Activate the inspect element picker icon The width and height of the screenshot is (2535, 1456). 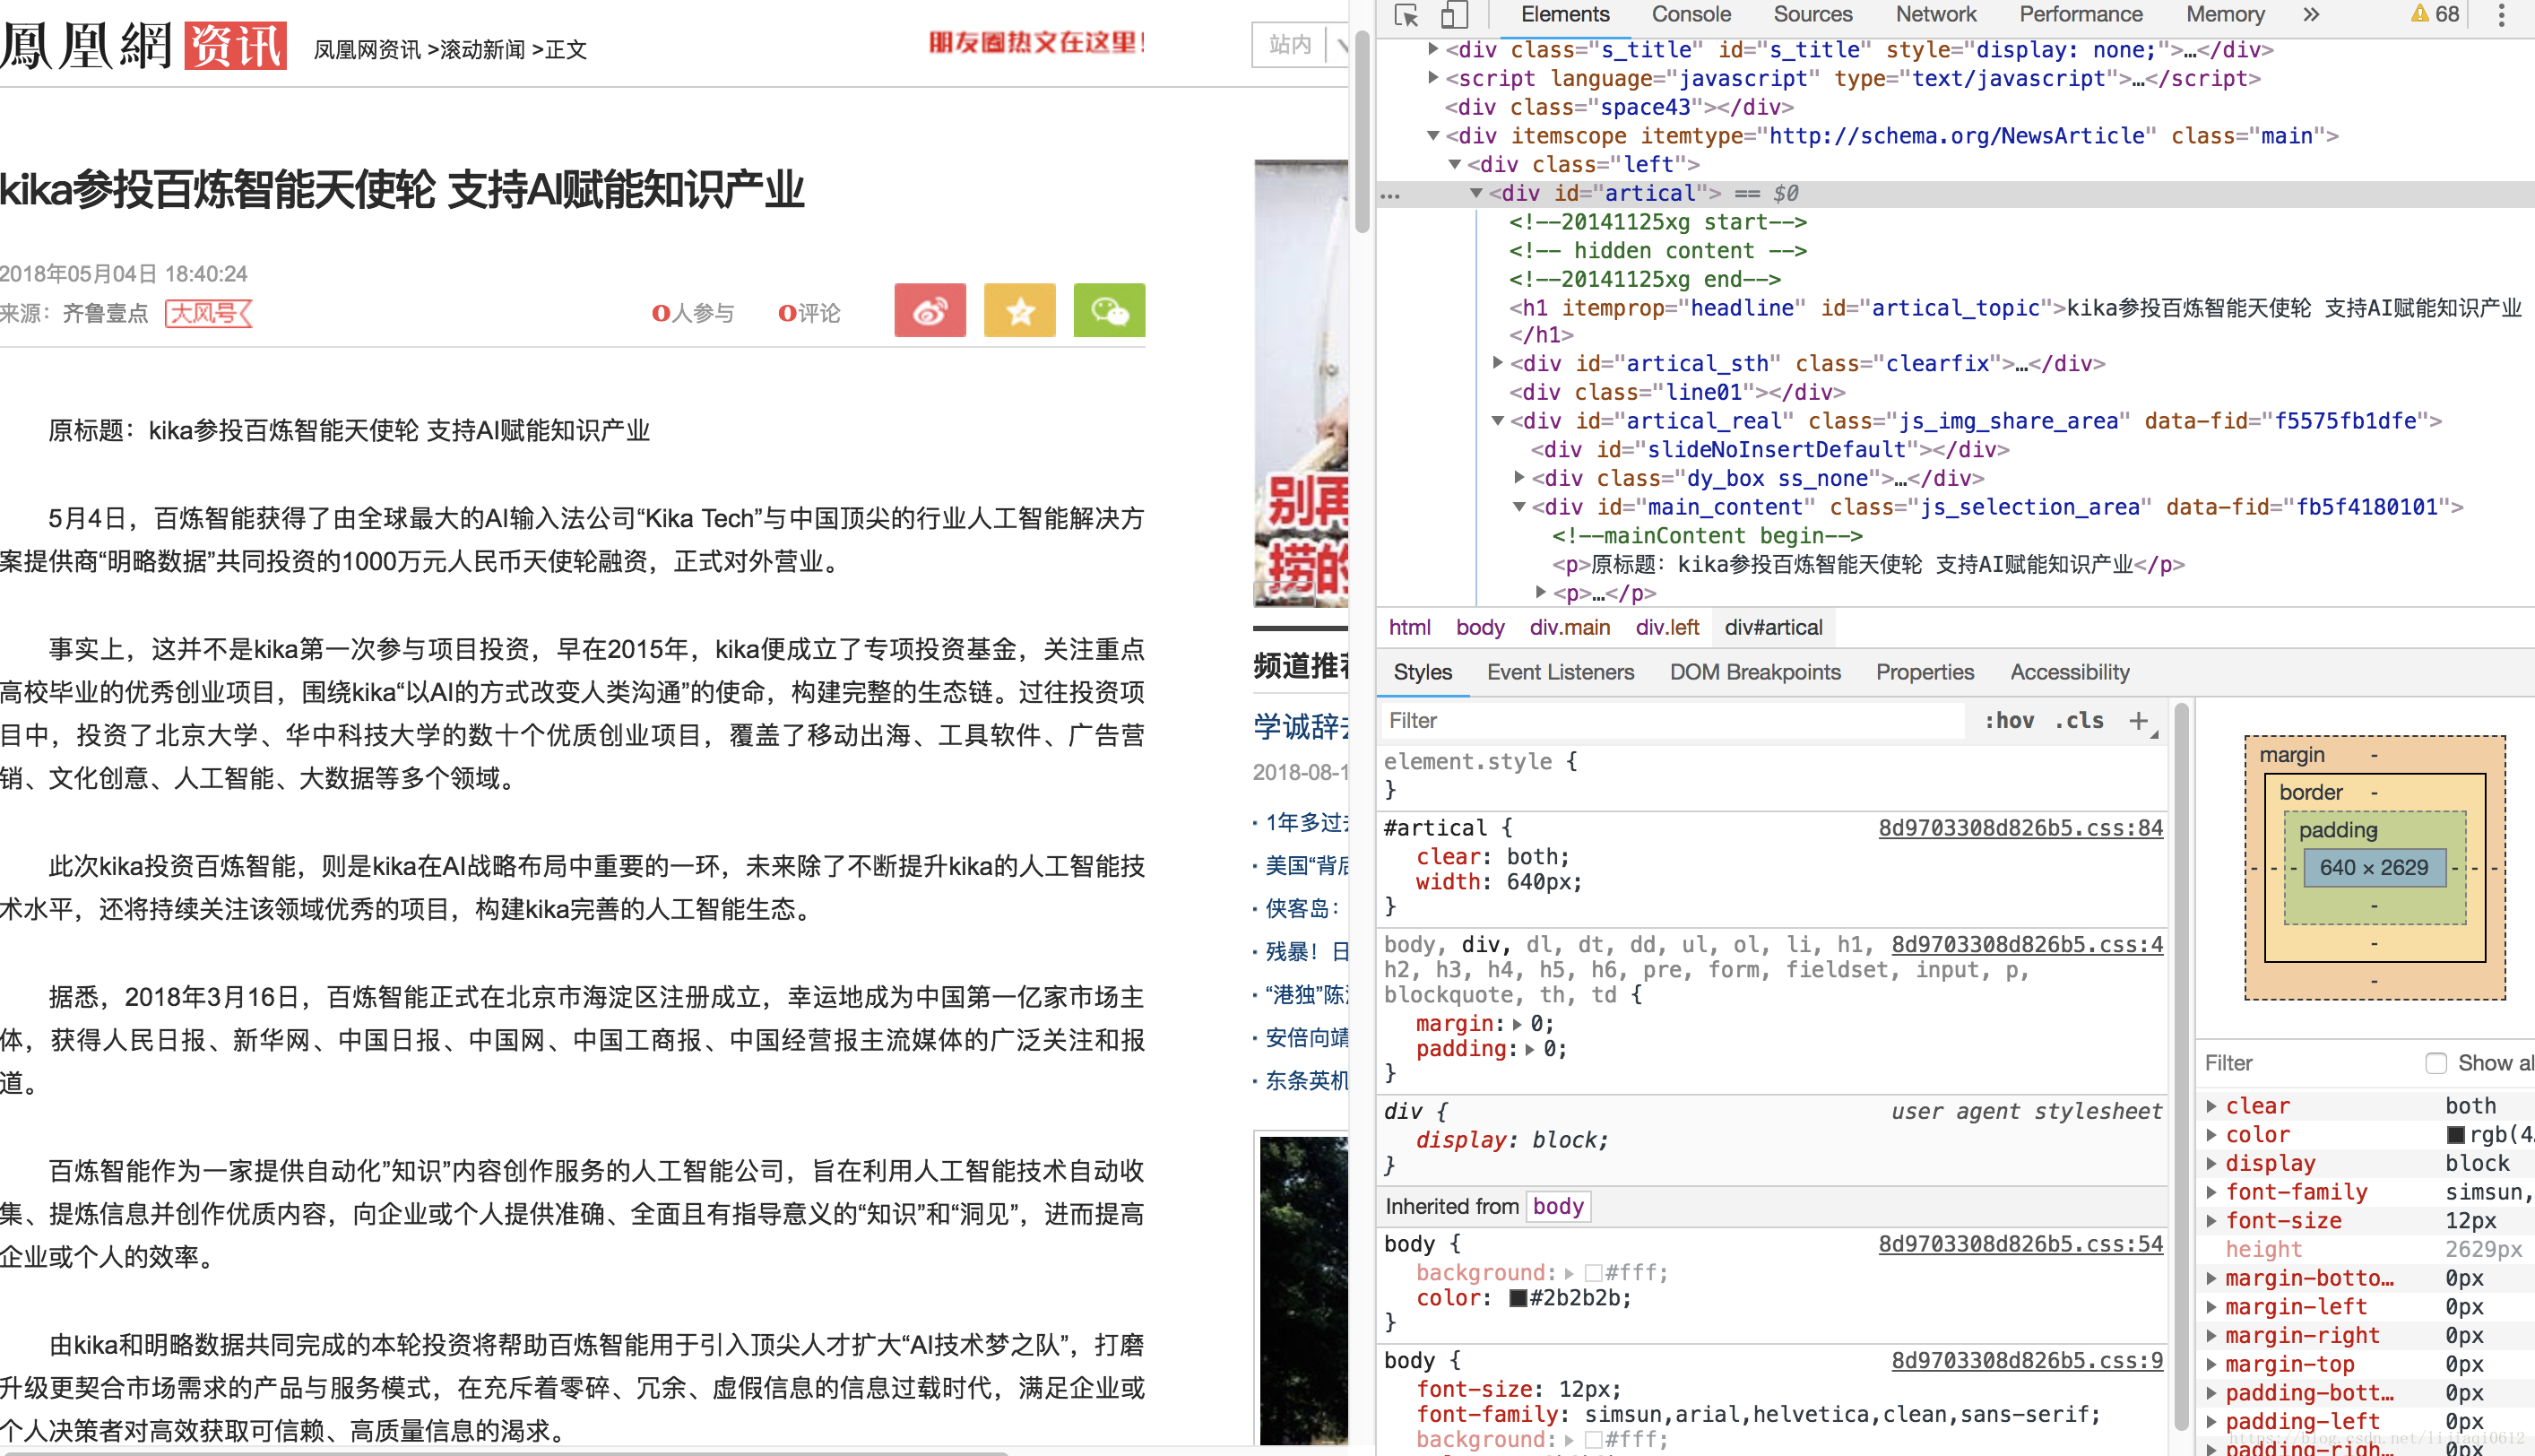coord(1406,15)
